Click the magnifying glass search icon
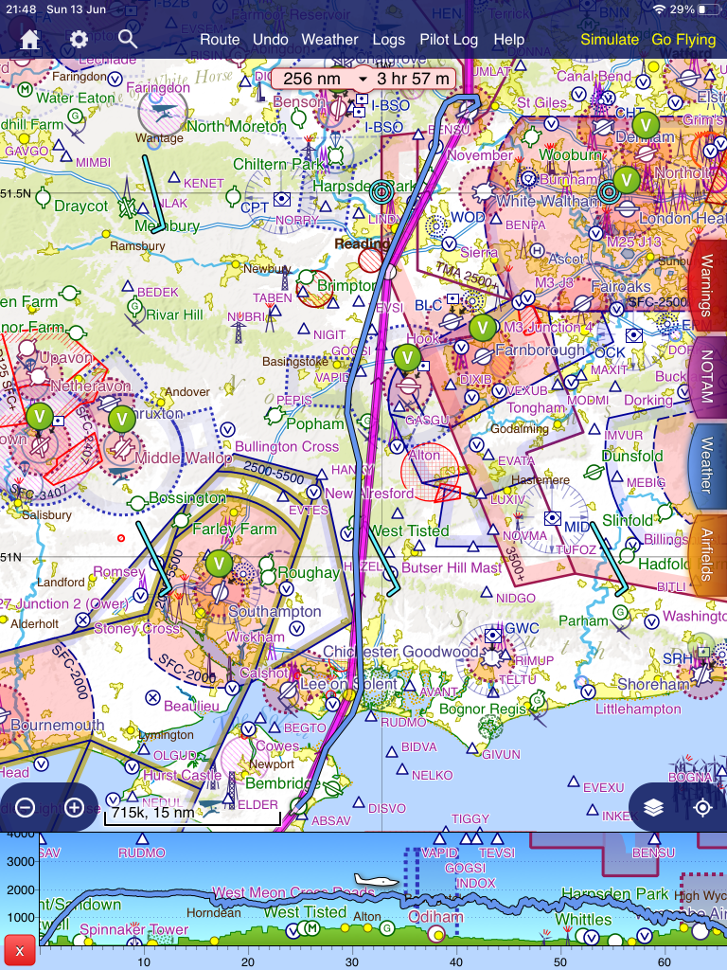This screenshot has width=727, height=970. [x=128, y=39]
